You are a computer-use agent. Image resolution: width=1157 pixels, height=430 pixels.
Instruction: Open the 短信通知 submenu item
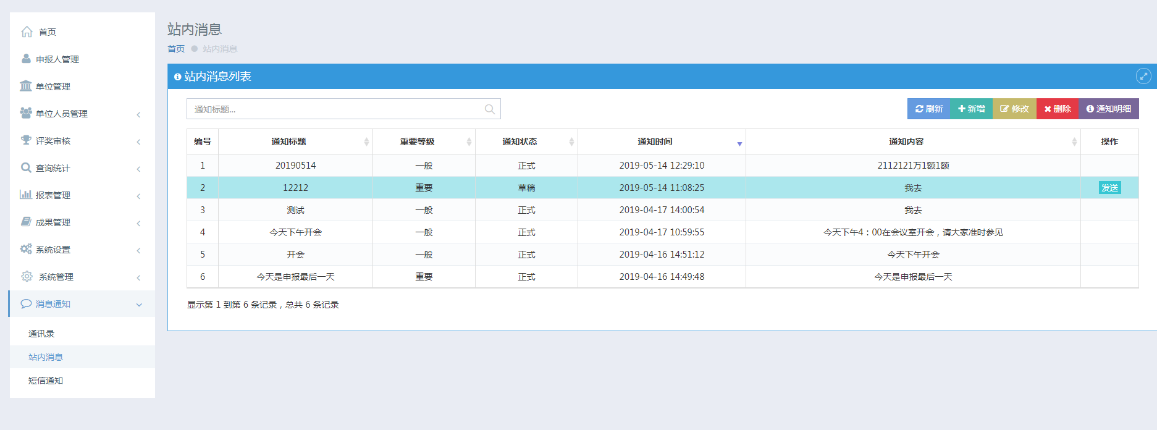pos(82,380)
